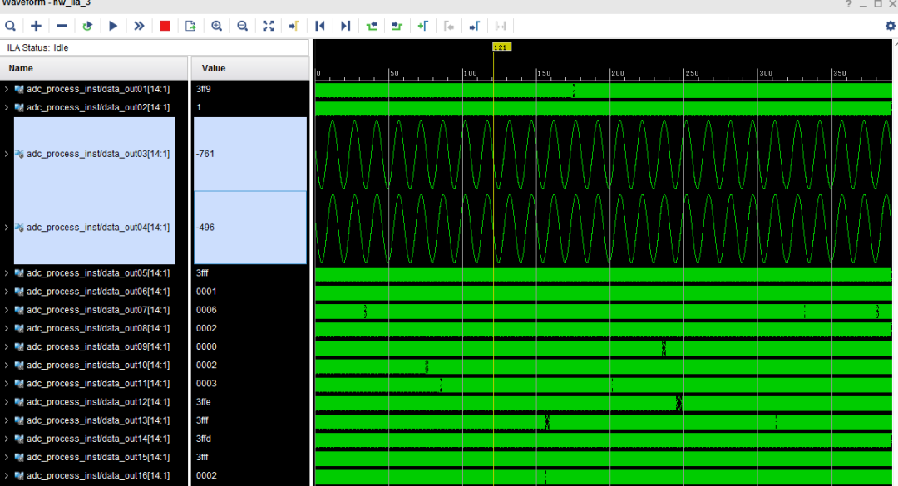Screen dimensions: 898x486
Task: Stop trigger with the red square
Action: tap(165, 26)
